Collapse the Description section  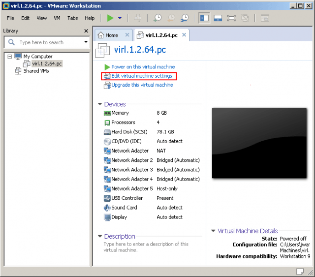pyautogui.click(x=100, y=236)
